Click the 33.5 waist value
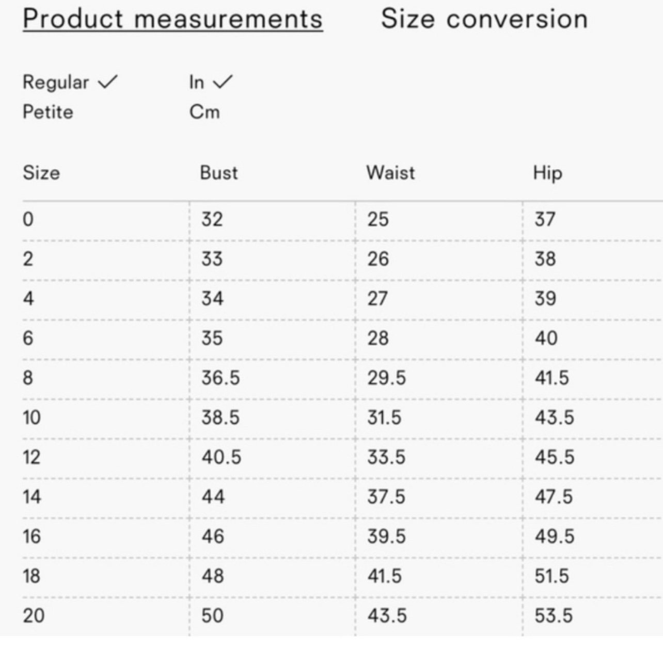Screen dimensions: 663x646 click(386, 457)
